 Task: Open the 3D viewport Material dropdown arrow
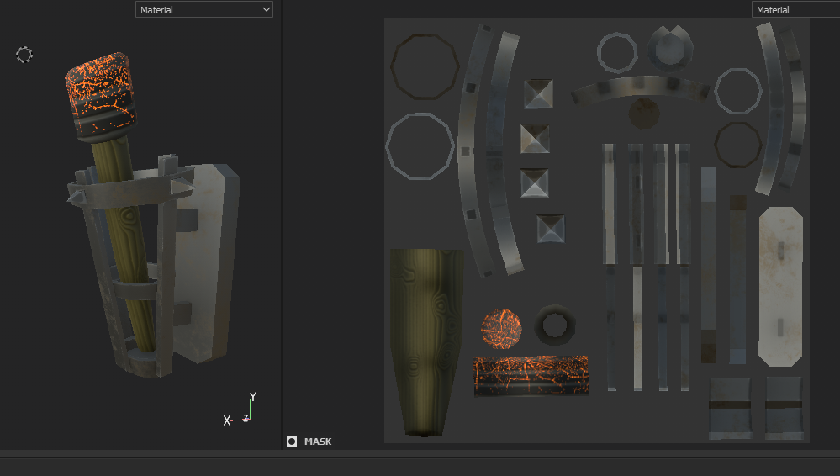click(x=267, y=10)
